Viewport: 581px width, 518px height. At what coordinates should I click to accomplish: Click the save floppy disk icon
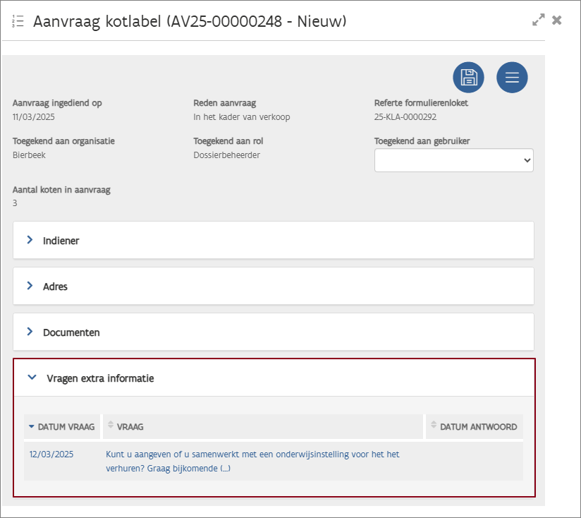(468, 78)
